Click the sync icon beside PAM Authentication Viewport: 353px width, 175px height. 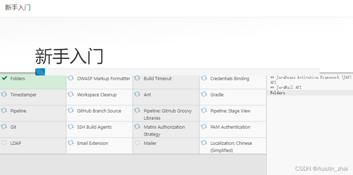coord(204,127)
